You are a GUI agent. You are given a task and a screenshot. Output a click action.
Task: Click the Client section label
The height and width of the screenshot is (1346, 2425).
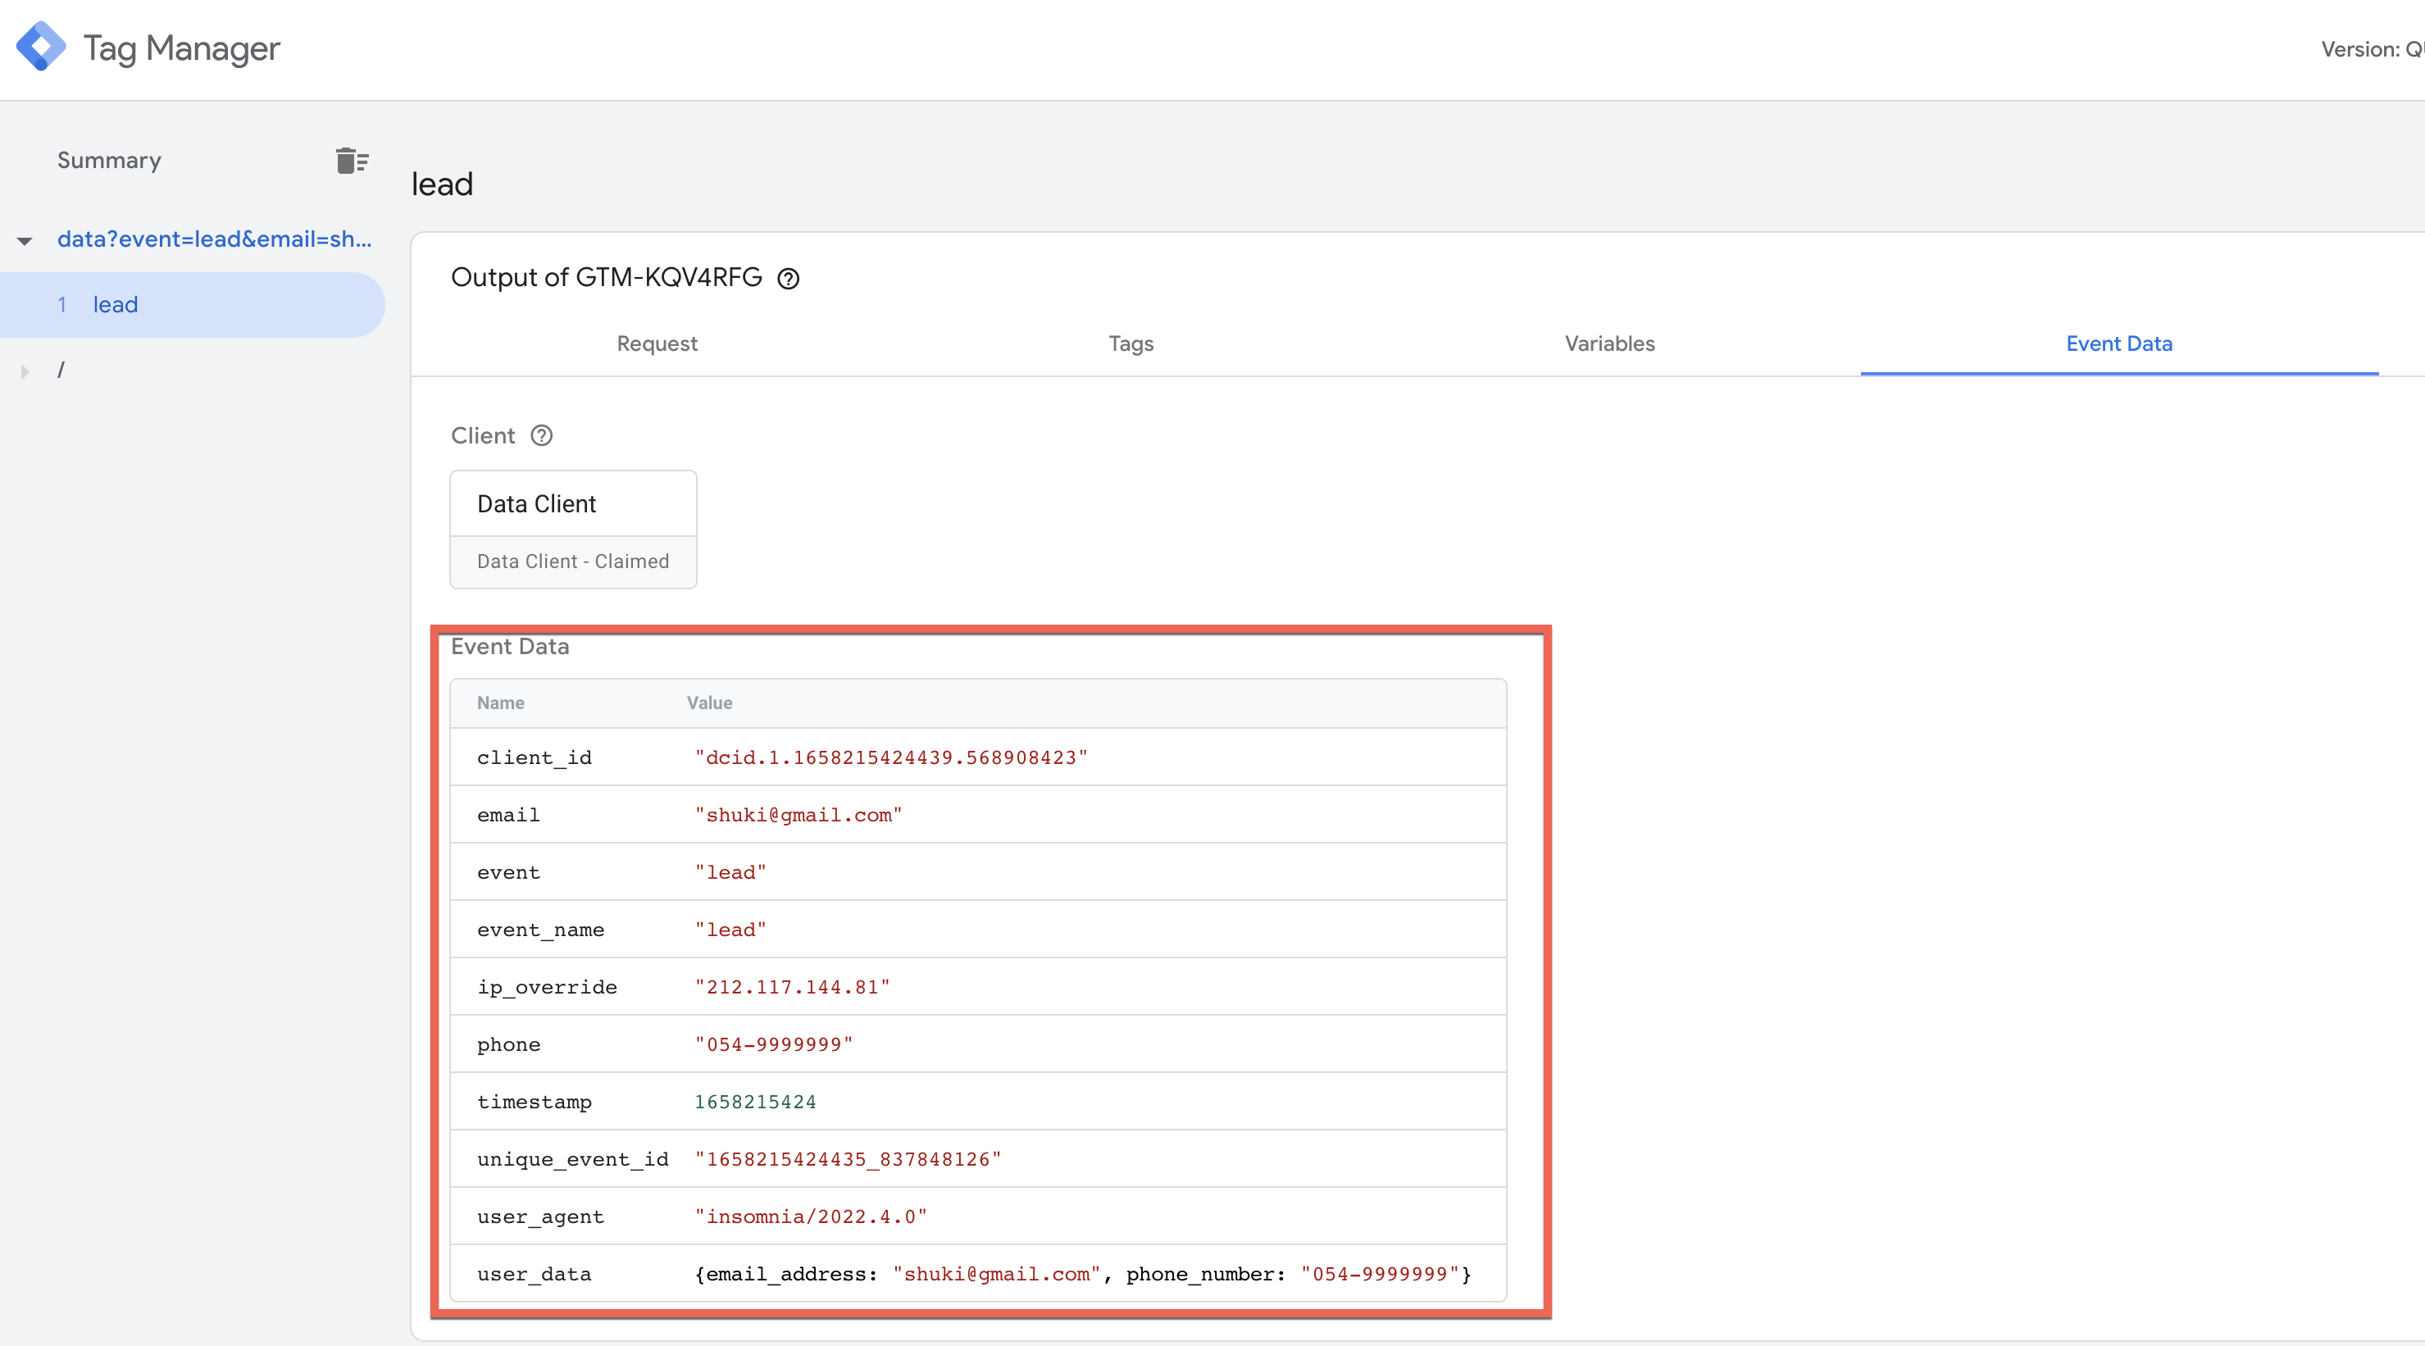click(483, 436)
